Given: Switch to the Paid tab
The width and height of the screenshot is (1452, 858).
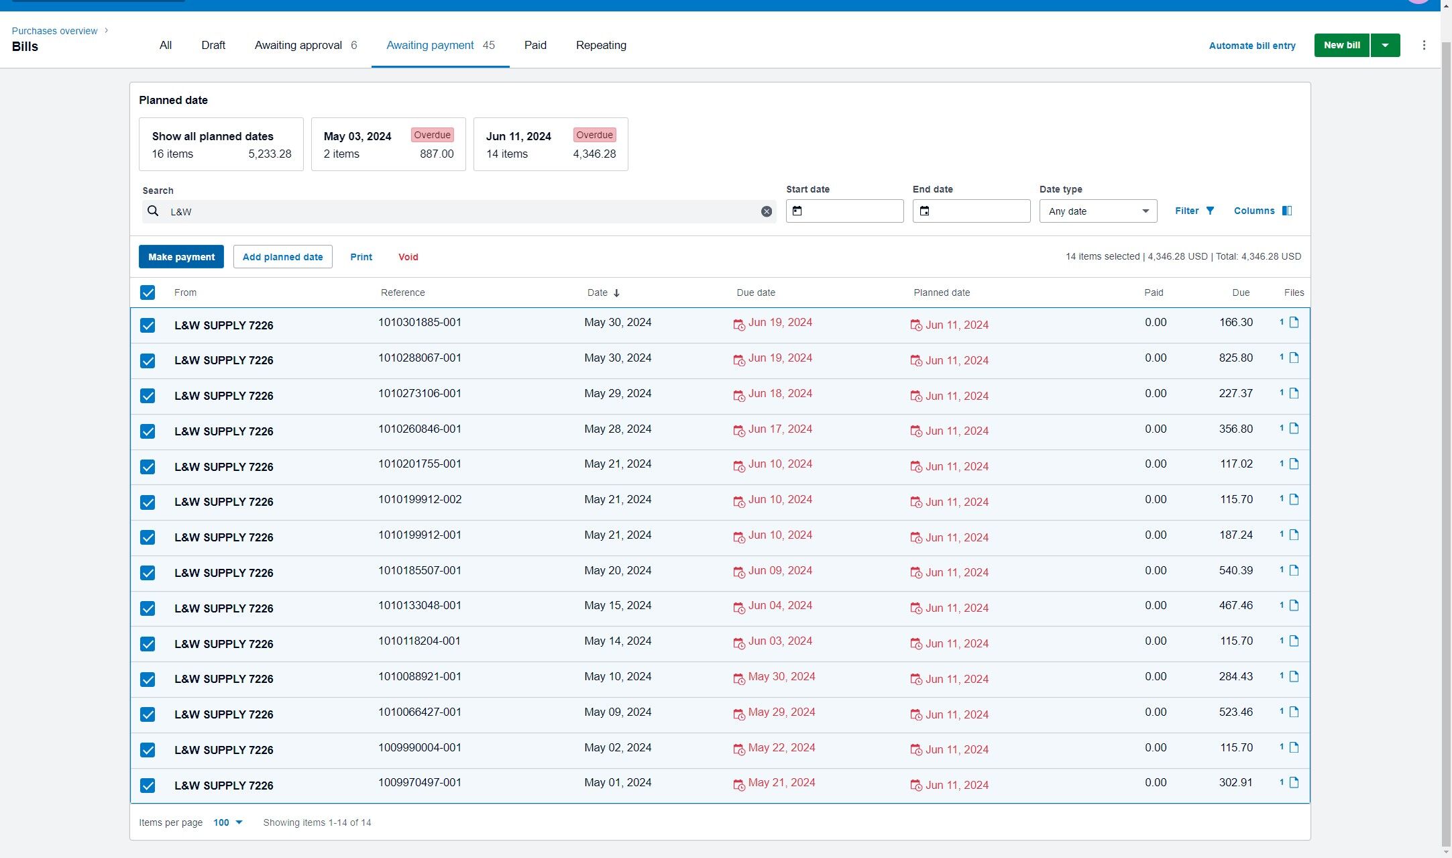Looking at the screenshot, I should point(535,46).
